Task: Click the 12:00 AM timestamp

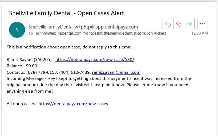Action: pos(200,33)
